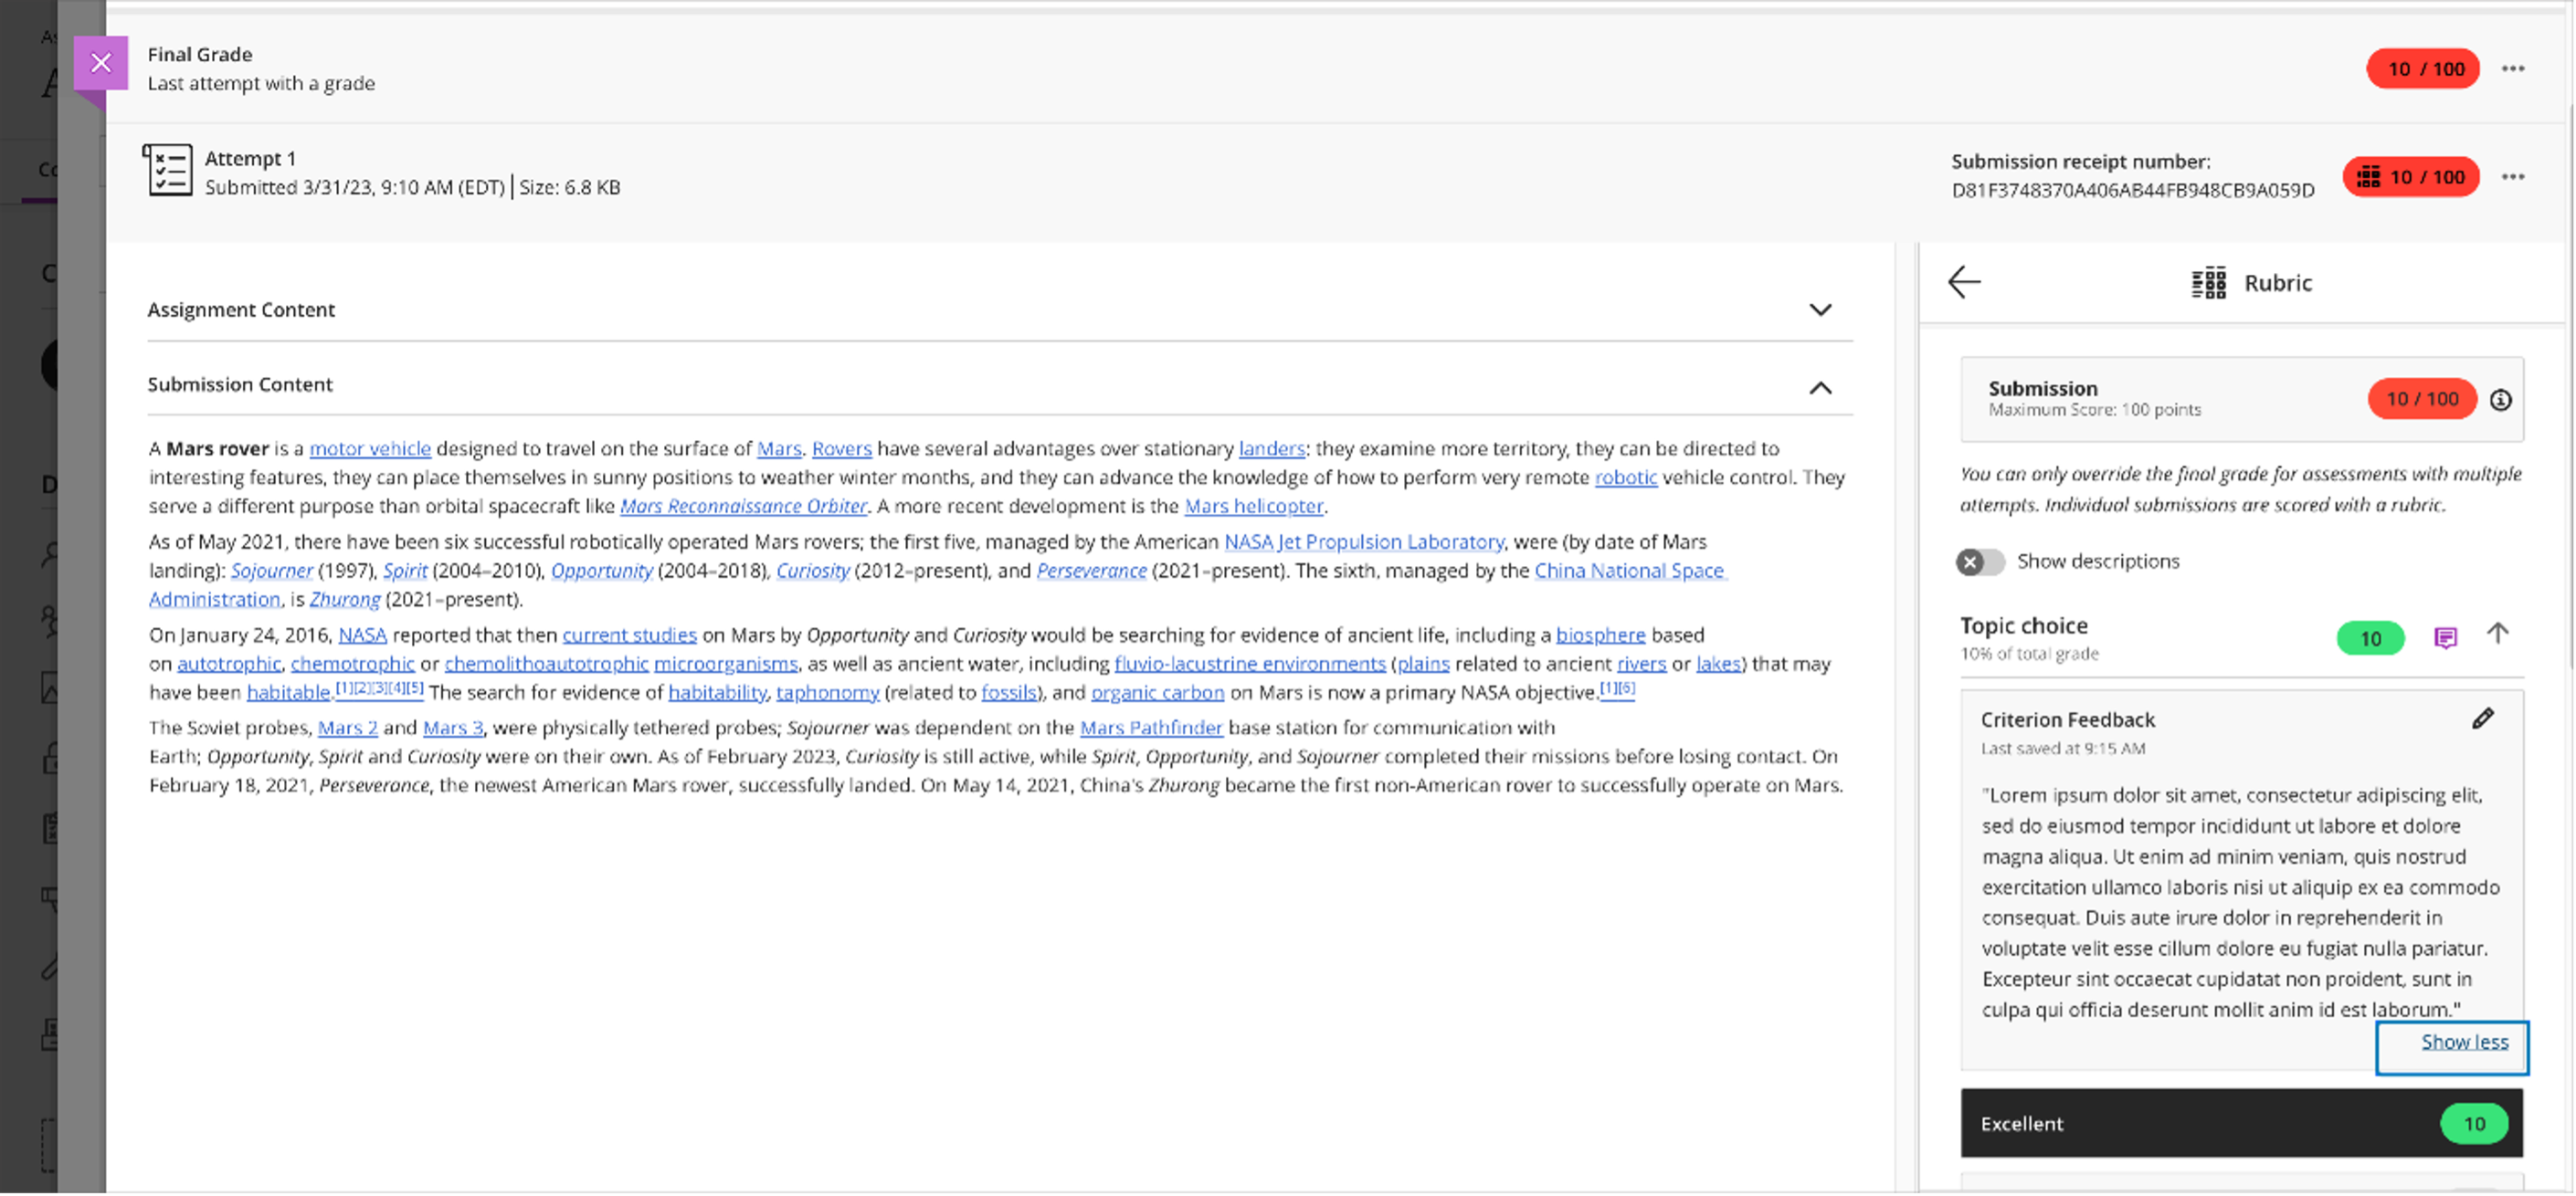This screenshot has height=1196, width=2576.
Task: Close the grading panel with purple X
Action: [100, 63]
